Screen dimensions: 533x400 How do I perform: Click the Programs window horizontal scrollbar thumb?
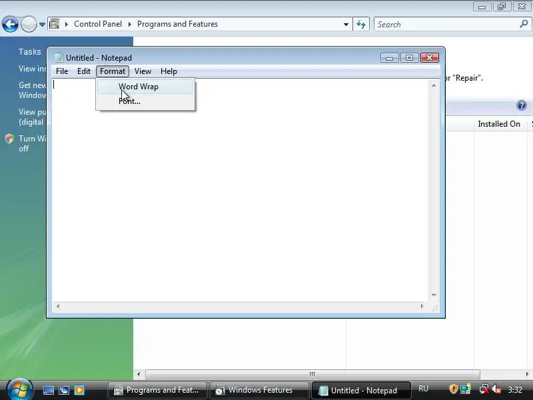tap(312, 374)
